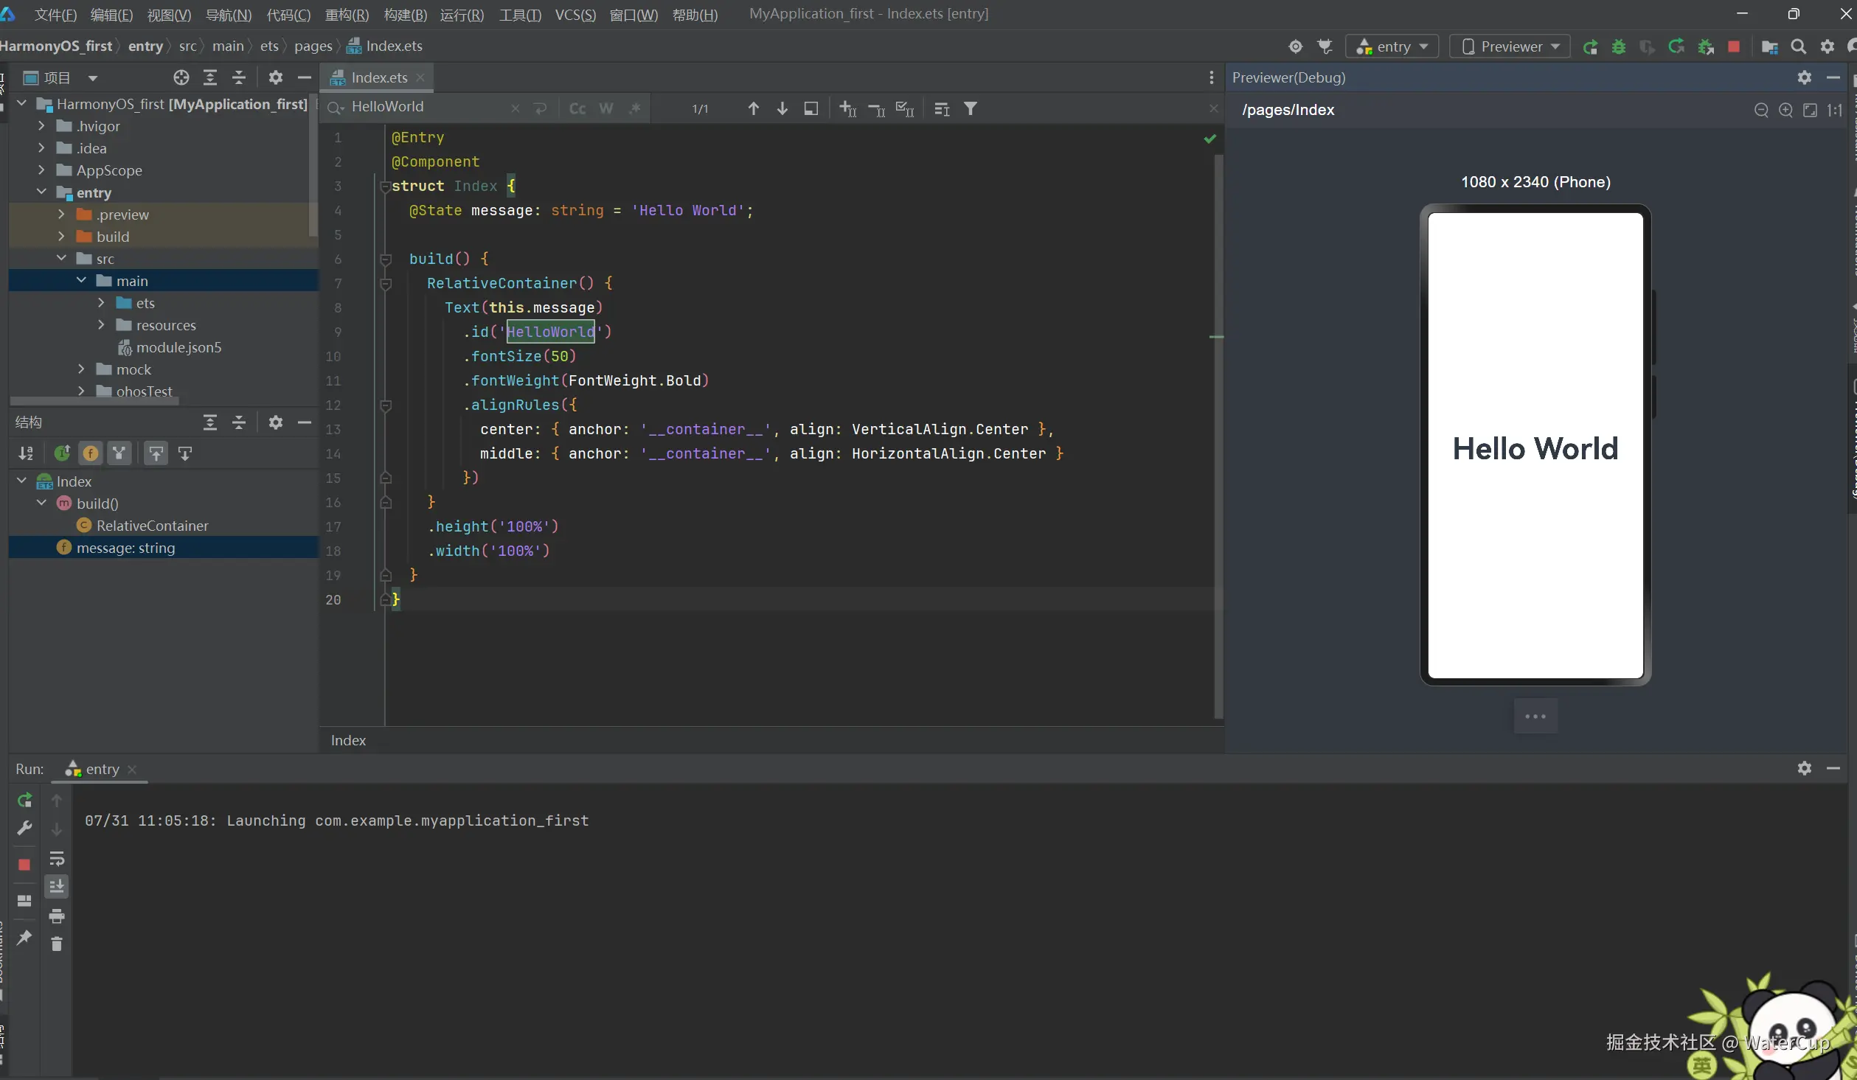Zoom in the Previewer view
The height and width of the screenshot is (1080, 1857).
[x=1785, y=110]
